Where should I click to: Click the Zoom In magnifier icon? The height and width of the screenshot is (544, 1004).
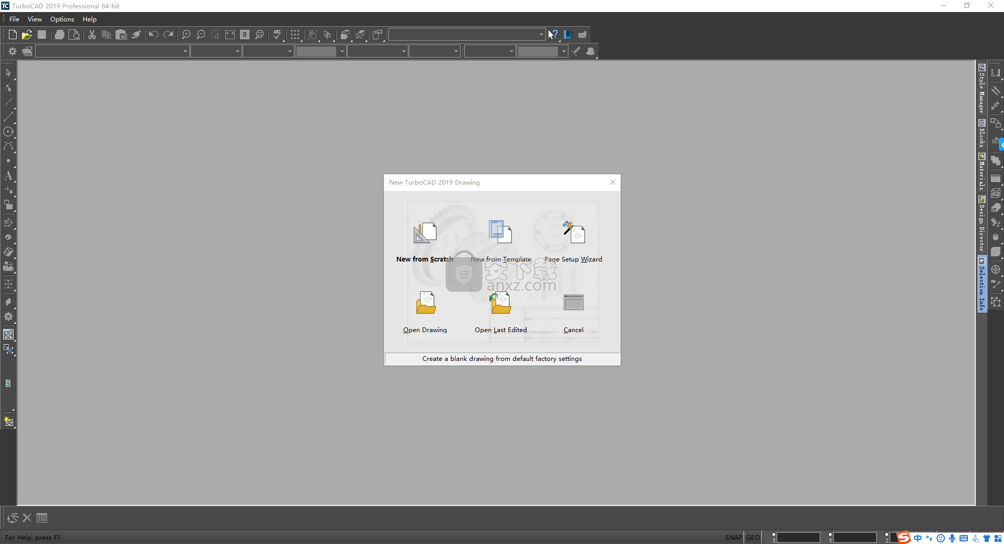tap(186, 35)
